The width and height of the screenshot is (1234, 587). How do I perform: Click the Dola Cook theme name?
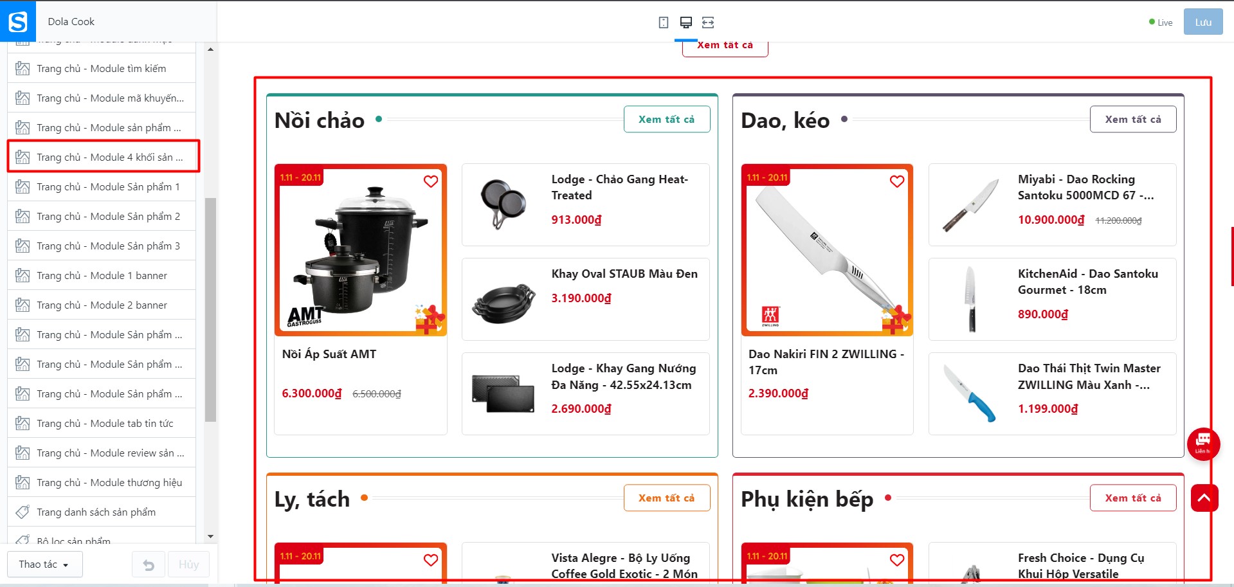(71, 21)
